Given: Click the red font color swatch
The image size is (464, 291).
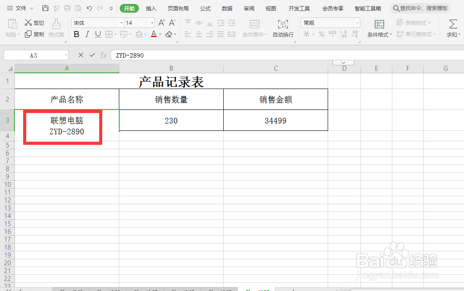Looking at the screenshot, I should point(154,34).
